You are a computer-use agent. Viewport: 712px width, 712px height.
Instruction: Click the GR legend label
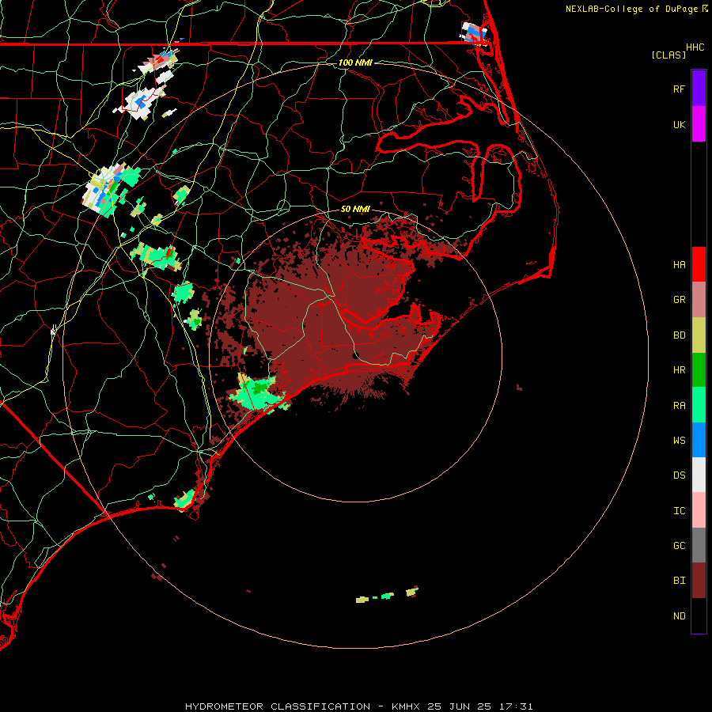680,300
